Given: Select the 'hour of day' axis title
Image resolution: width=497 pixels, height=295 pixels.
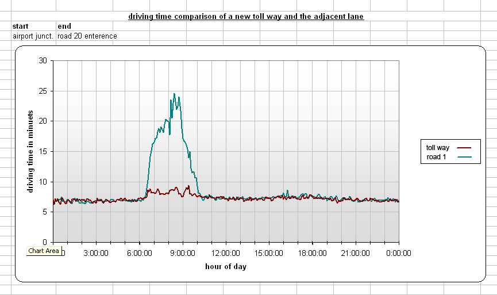Looking at the screenshot, I should (226, 267).
